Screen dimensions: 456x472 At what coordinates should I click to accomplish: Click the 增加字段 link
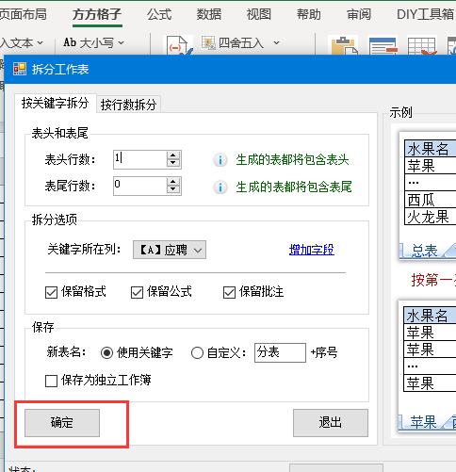coord(312,250)
